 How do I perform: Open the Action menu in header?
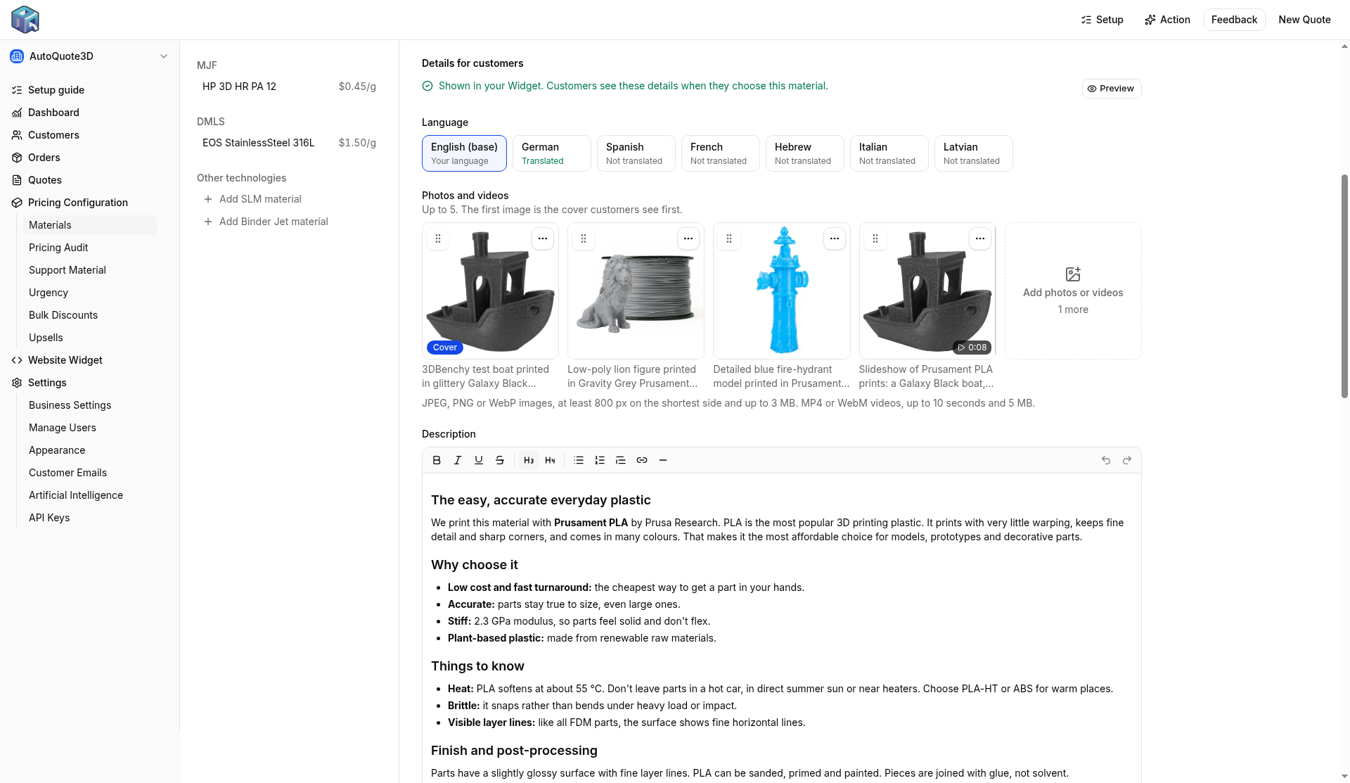point(1167,20)
